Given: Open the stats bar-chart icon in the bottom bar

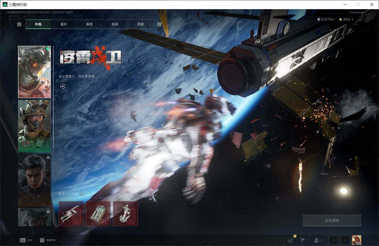Looking at the screenshot, I should click(x=290, y=240).
